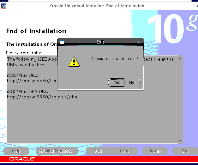Click the 'Please remember...' label
Image resolution: width=198 pixels, height=165 pixels.
pos(27,53)
